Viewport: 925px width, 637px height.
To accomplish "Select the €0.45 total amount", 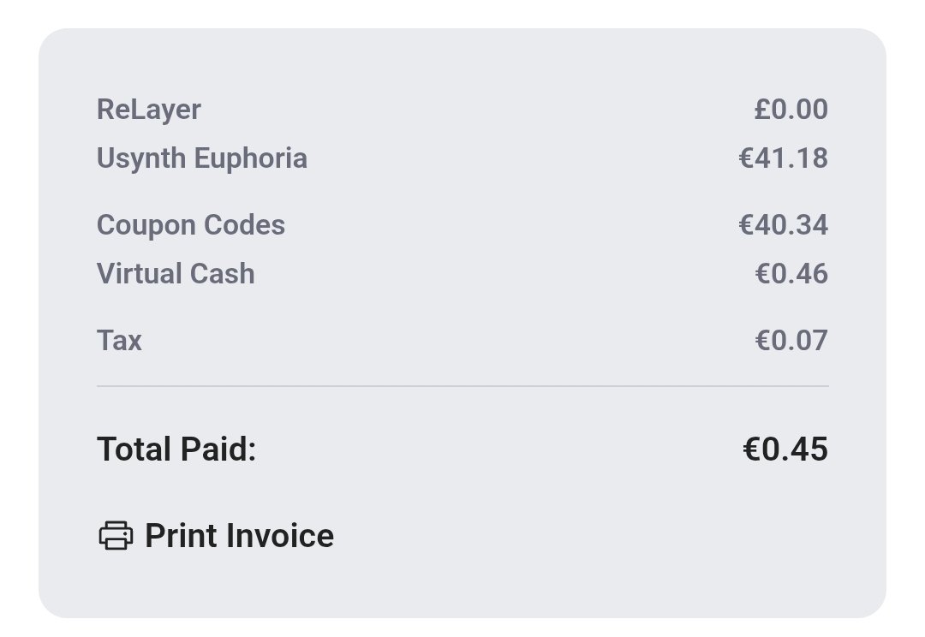I will coord(785,449).
